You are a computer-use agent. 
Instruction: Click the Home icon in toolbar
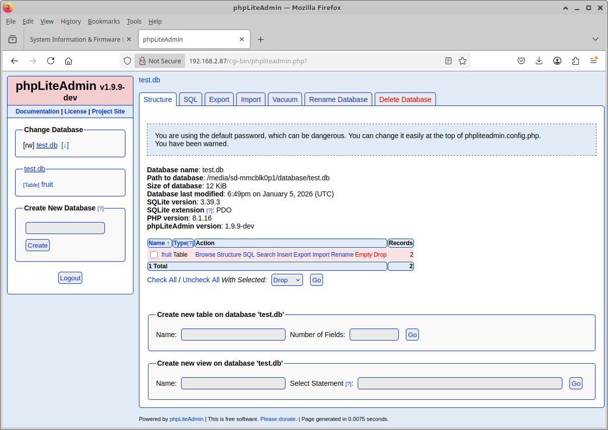pyautogui.click(x=69, y=61)
